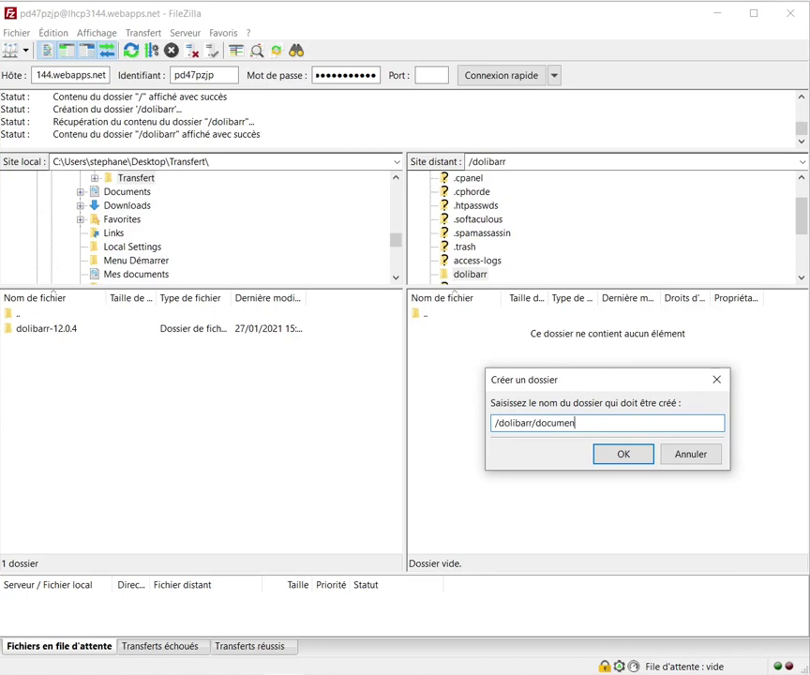Toggle local directory tree display
This screenshot has width=810, height=675.
[67, 51]
